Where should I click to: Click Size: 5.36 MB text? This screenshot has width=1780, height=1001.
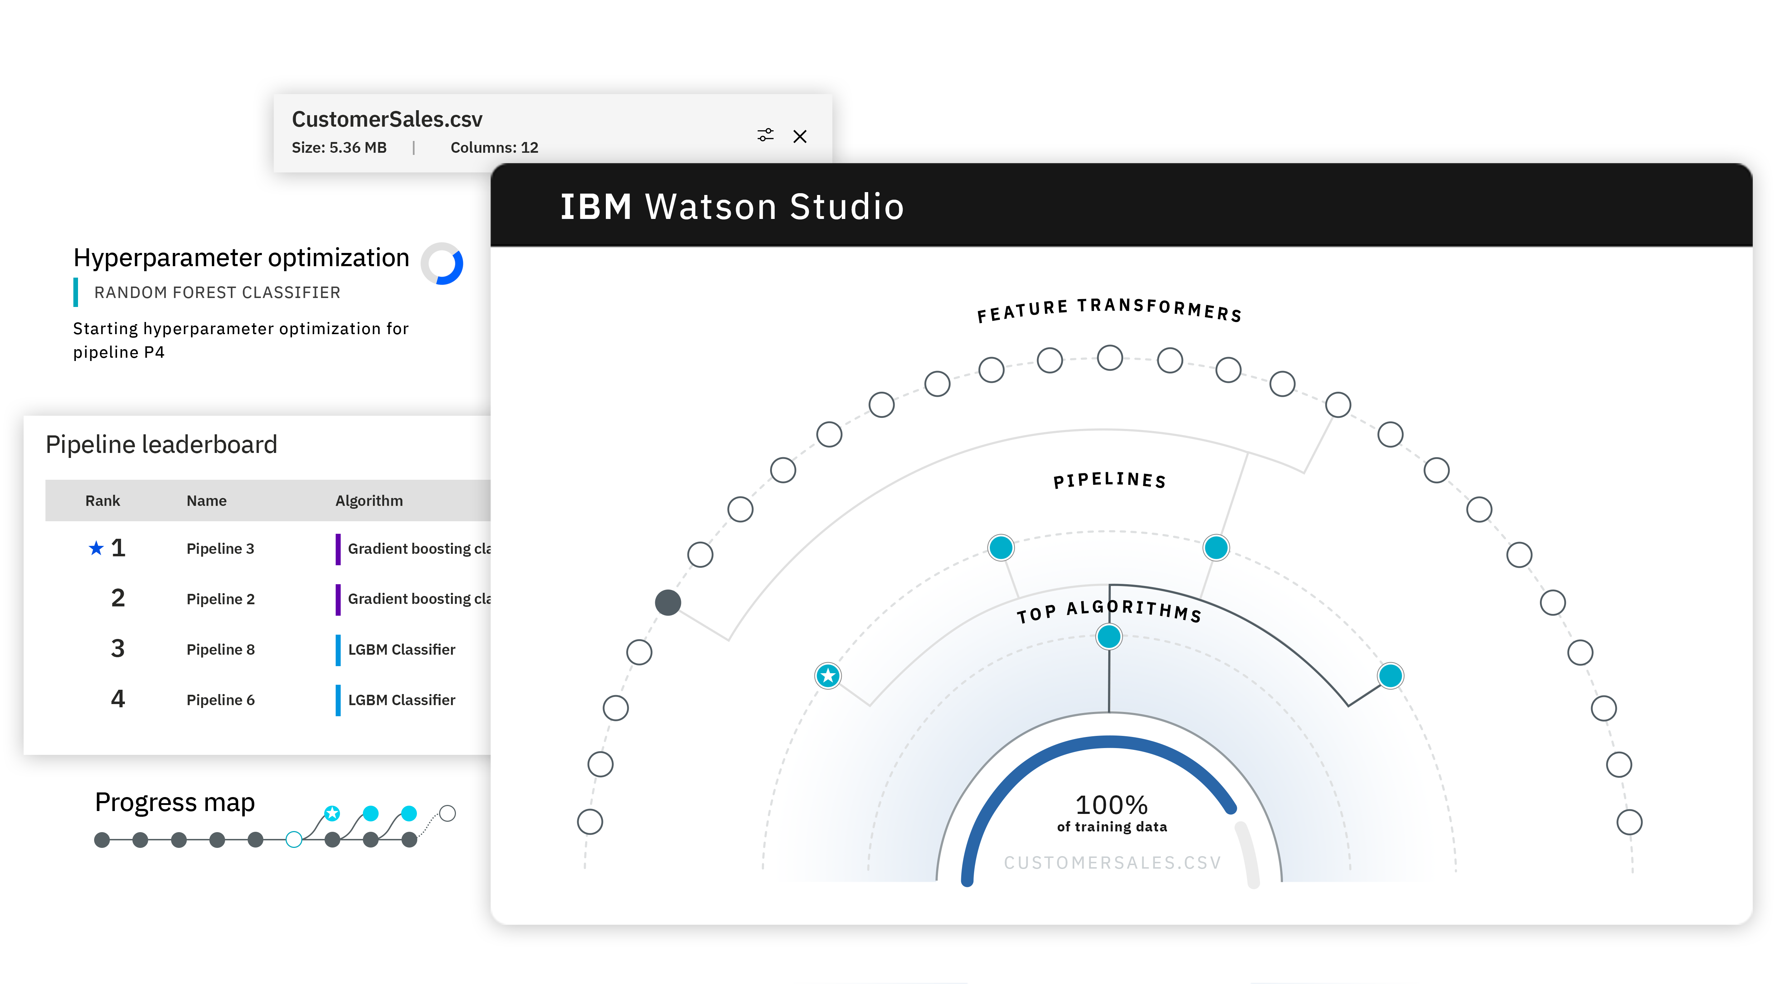[339, 147]
